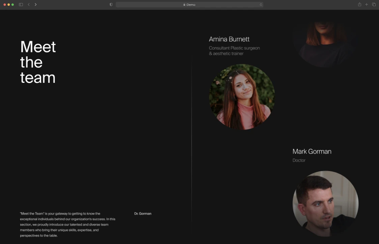This screenshot has height=244, width=379.
Task: Toggle the Safari sidebar icon
Action: tap(21, 5)
